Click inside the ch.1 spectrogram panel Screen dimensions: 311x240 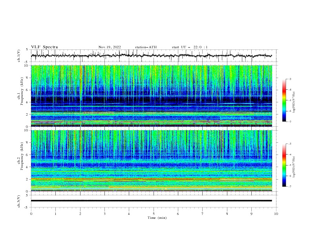point(152,96)
